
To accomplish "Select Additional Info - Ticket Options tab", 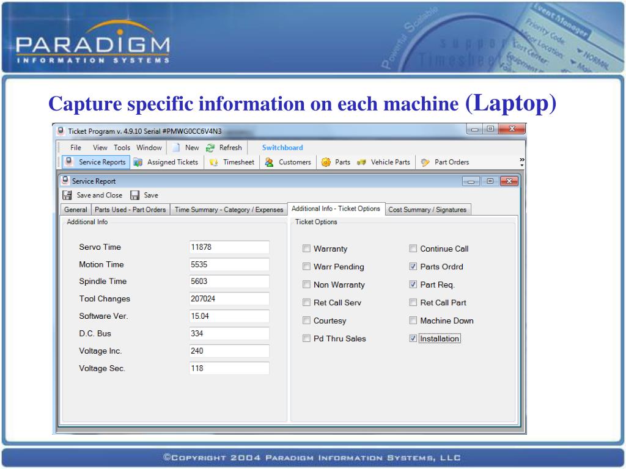I will [x=336, y=209].
